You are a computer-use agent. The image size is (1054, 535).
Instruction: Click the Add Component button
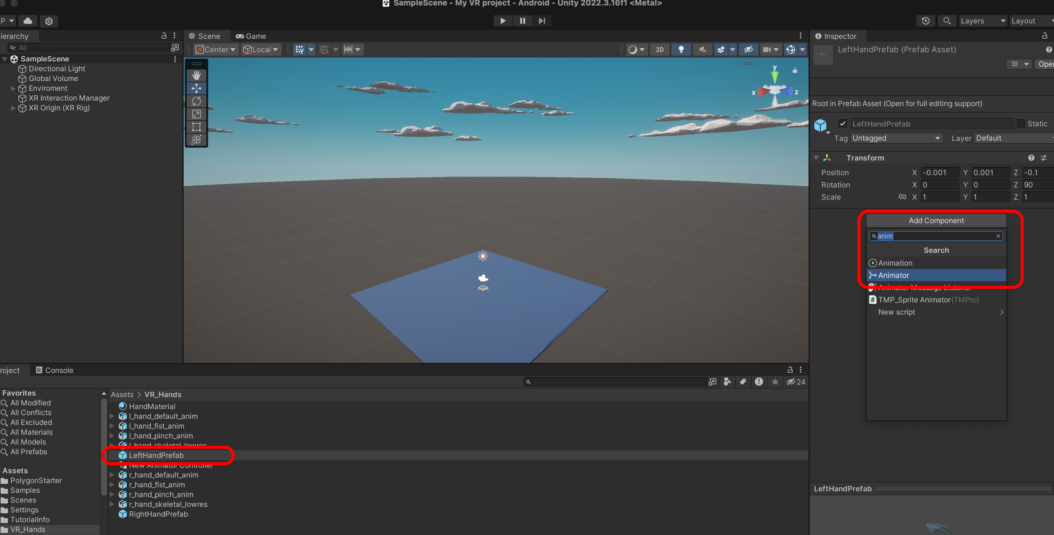tap(936, 220)
